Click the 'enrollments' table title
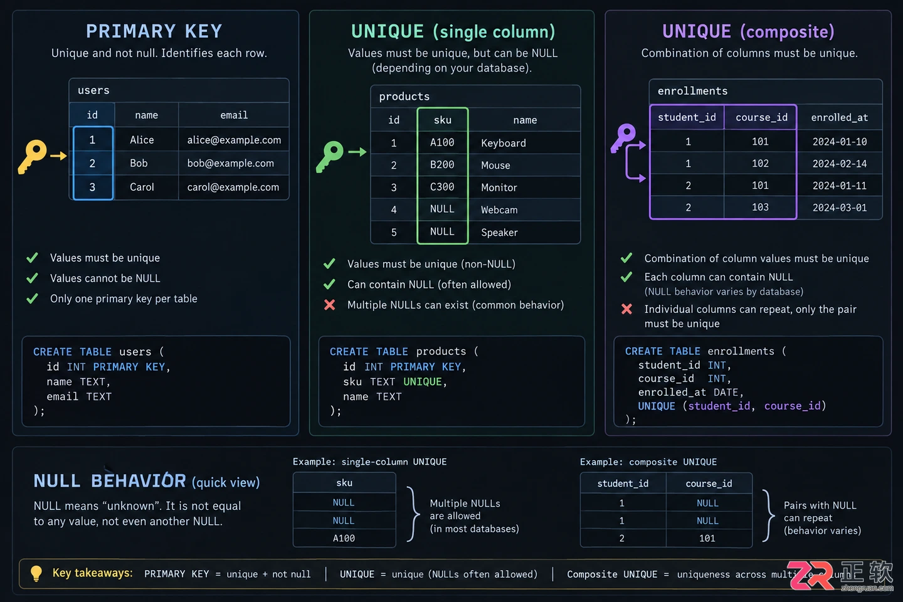903x602 pixels. (x=692, y=91)
